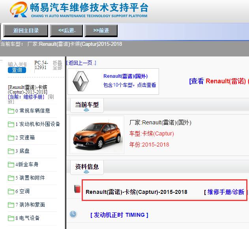
Task: Open the 维修手册/诊断 link
Action: click(226, 192)
